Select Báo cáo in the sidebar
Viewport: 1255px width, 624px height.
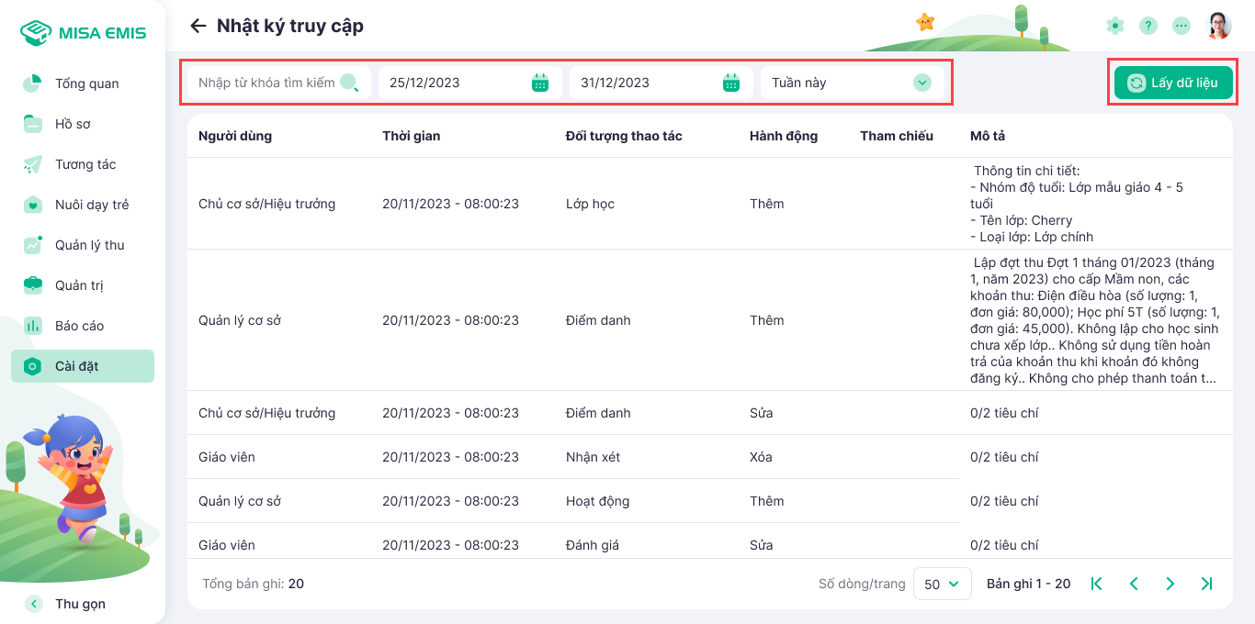pyautogui.click(x=79, y=326)
